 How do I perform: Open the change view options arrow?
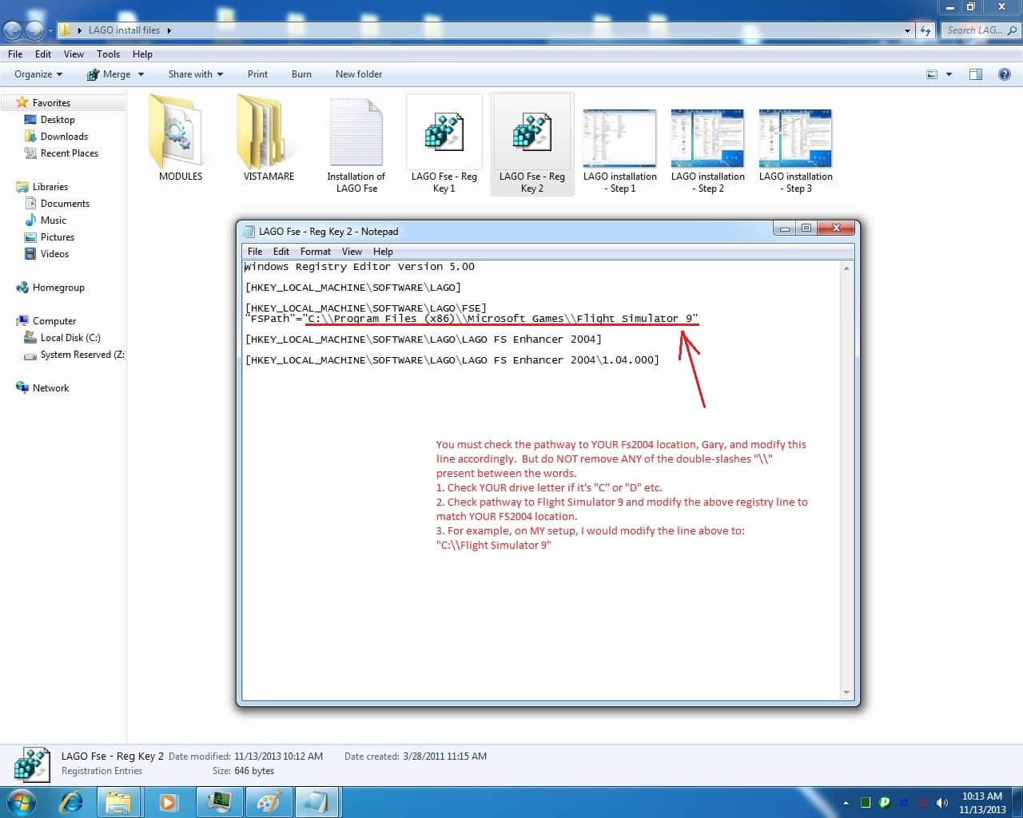coord(949,74)
